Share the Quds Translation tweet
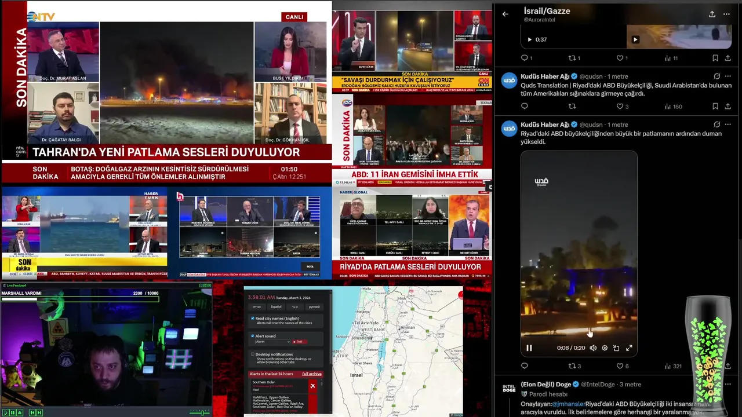The height and width of the screenshot is (417, 742). 727,106
